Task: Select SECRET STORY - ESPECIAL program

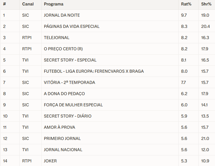Action: (x=70, y=60)
